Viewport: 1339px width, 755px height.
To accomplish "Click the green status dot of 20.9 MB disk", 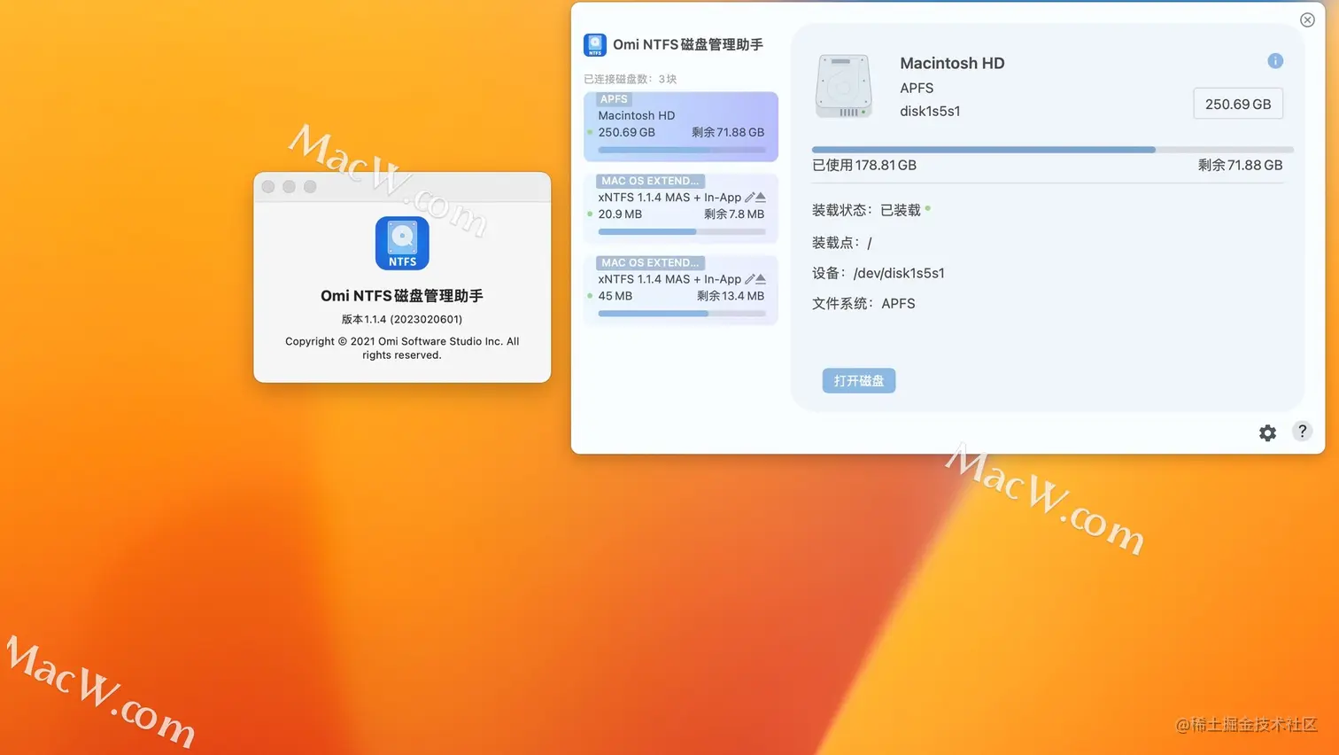I will 590,214.
